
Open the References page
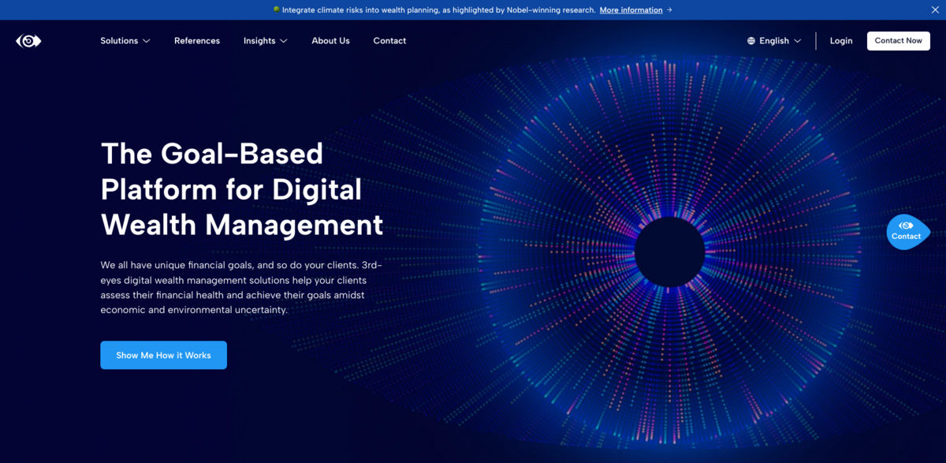click(197, 40)
